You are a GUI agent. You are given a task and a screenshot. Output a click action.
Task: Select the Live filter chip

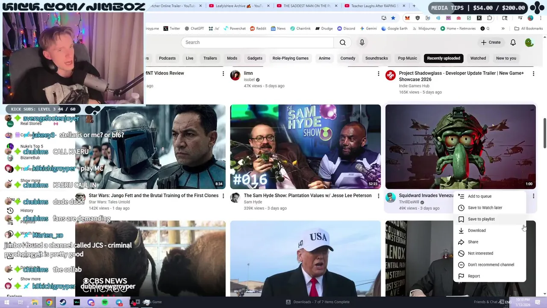click(x=189, y=58)
